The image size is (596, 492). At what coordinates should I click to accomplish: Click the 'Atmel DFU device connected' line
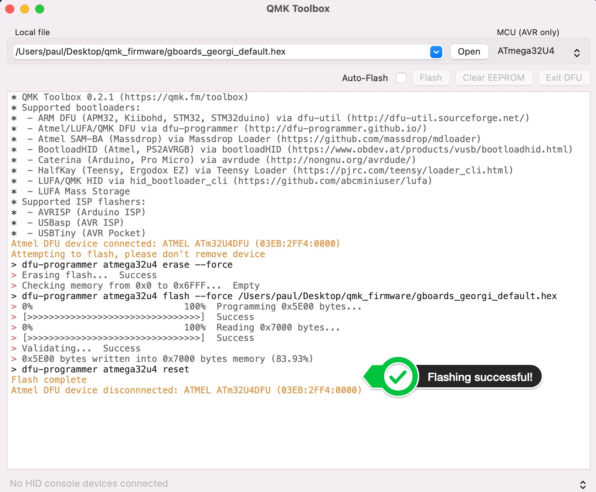[x=176, y=244]
